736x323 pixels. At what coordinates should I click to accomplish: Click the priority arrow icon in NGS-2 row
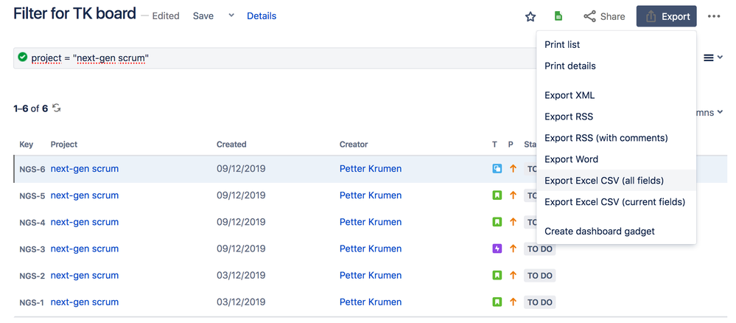[x=513, y=275]
